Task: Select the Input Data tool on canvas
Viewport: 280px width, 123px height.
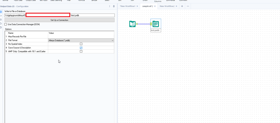Action: (x=132, y=24)
